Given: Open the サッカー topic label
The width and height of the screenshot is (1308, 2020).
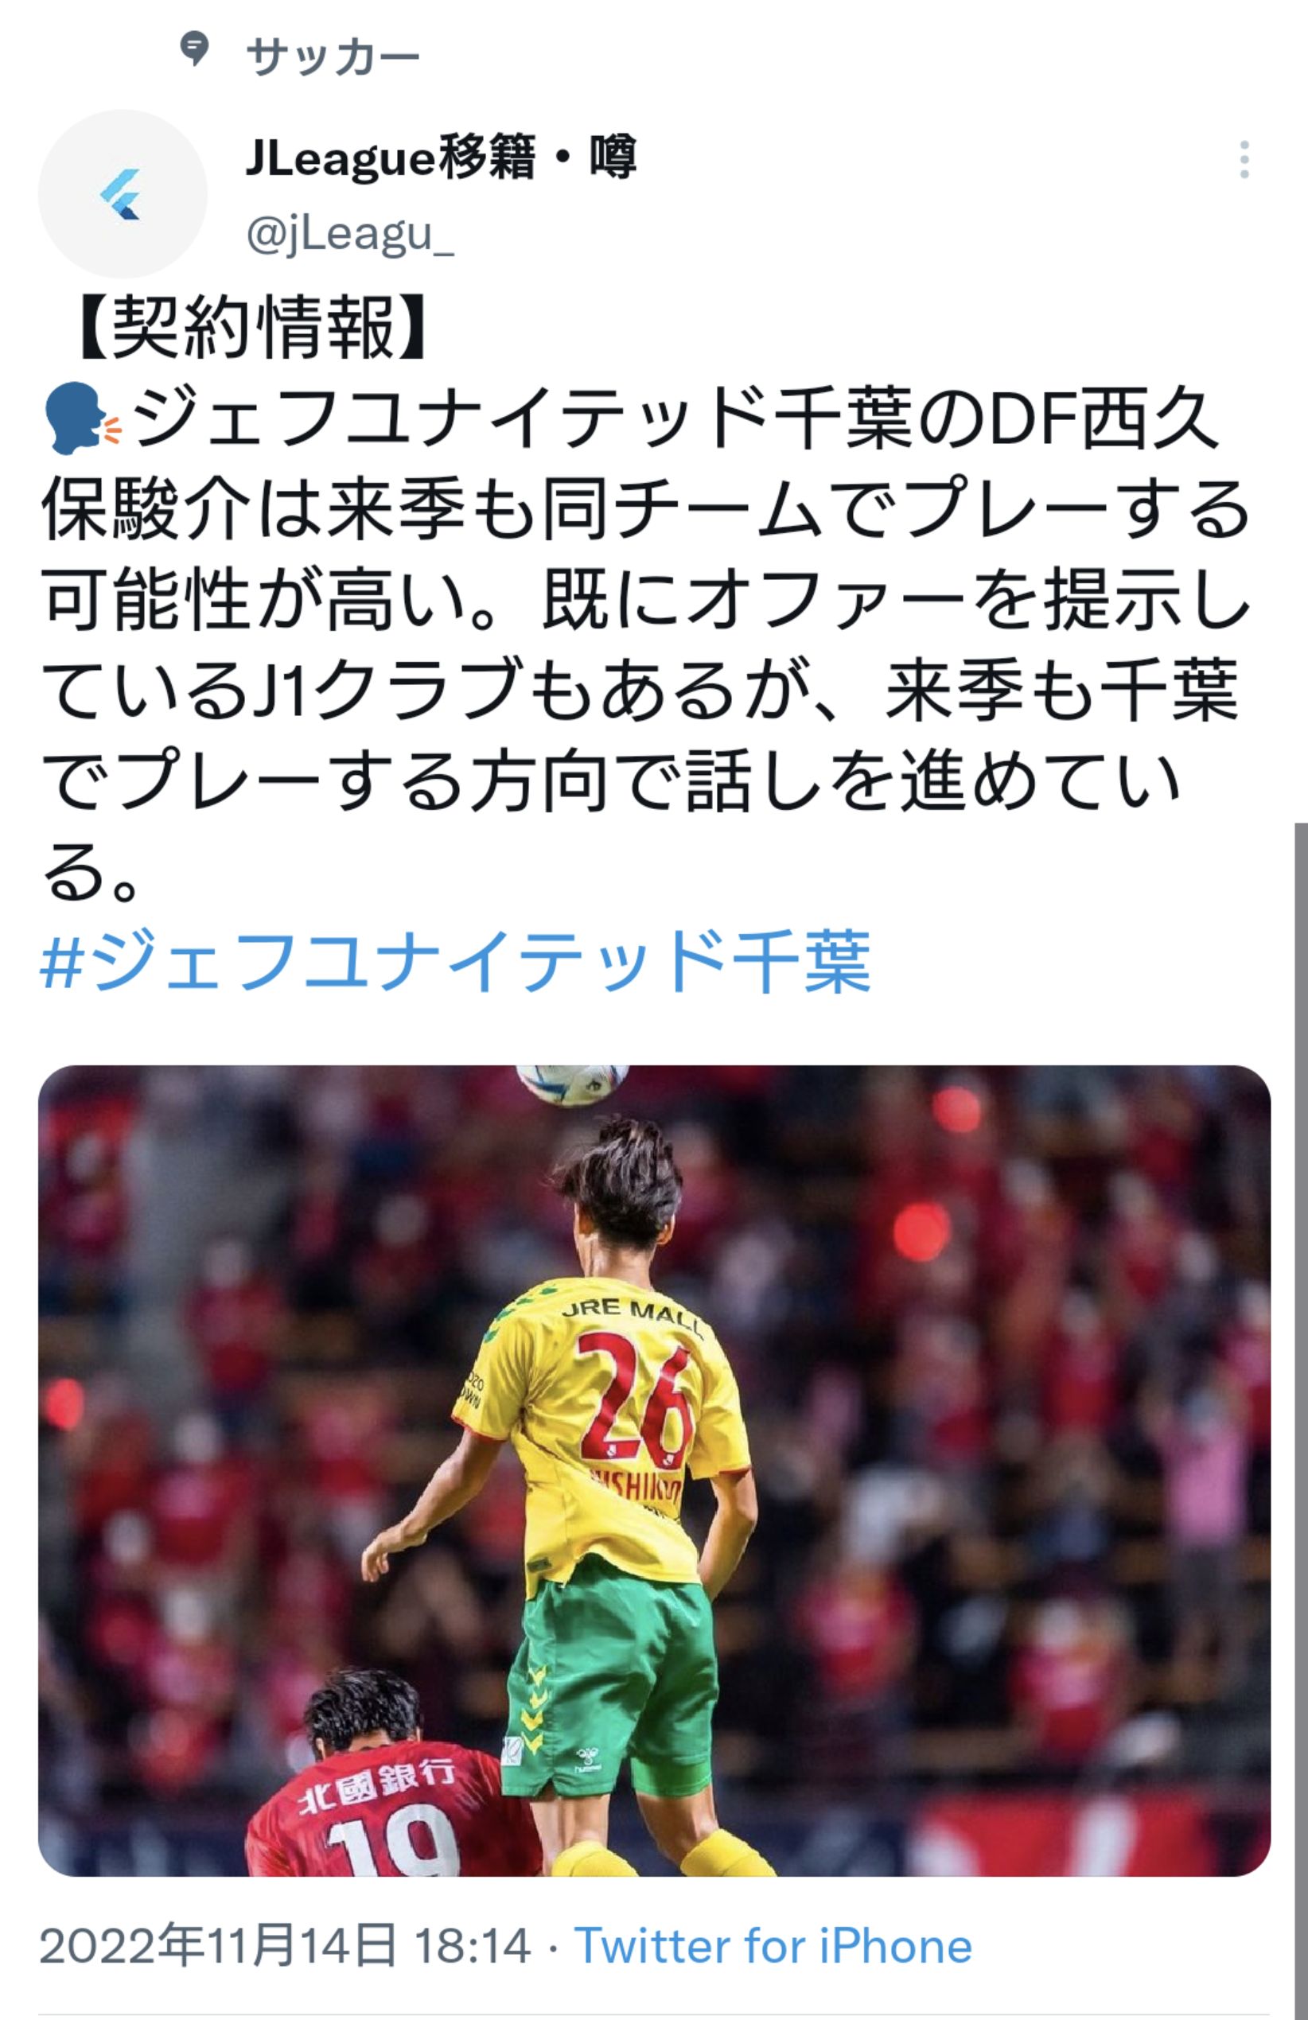Looking at the screenshot, I should point(333,58).
